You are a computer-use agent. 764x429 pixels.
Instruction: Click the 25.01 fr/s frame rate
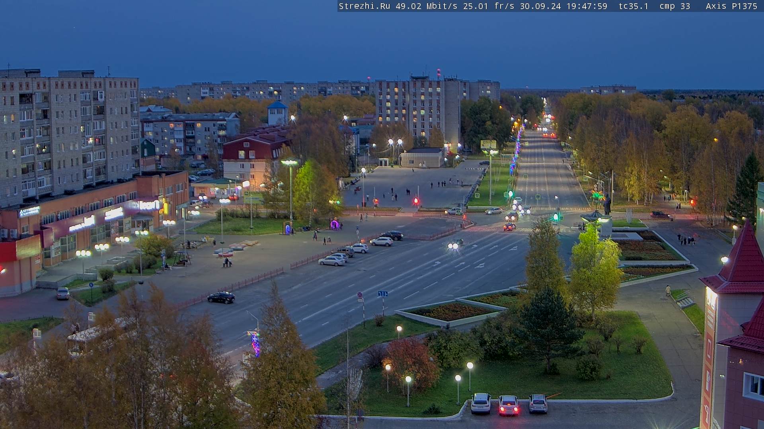tap(489, 6)
